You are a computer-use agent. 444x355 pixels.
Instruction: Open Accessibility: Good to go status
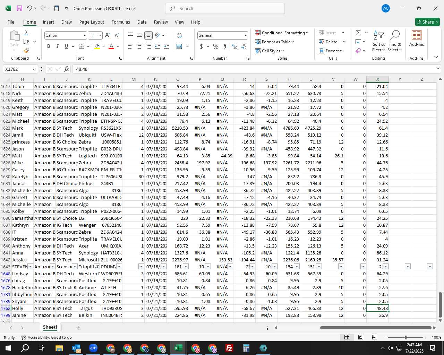pyautogui.click(x=46, y=337)
